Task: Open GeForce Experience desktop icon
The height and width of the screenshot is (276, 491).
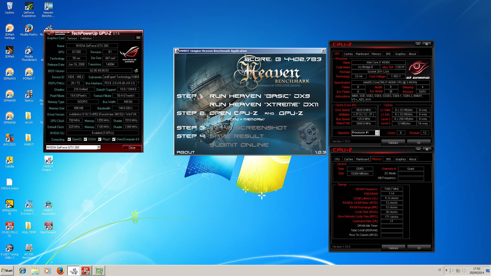Action: coord(29,9)
